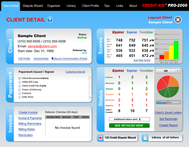Screen dimensions: 189x147
Task: Delete the Apr 1 2011 score row
Action: 153,40
